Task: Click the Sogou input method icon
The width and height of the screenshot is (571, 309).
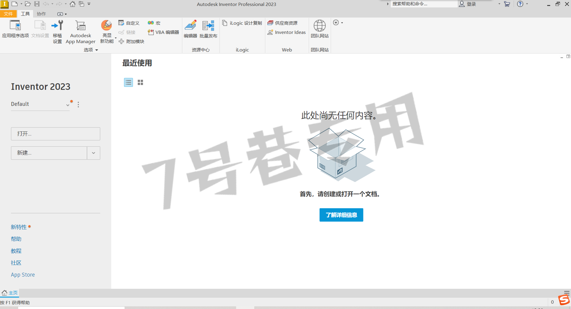Action: (564, 300)
